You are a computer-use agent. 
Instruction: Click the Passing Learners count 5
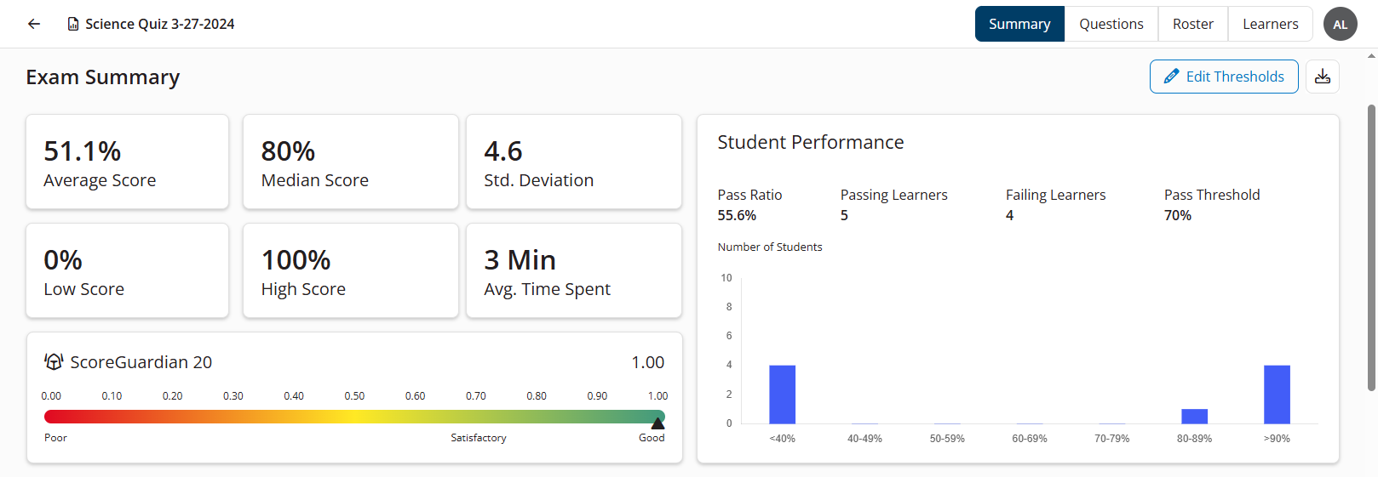click(844, 215)
